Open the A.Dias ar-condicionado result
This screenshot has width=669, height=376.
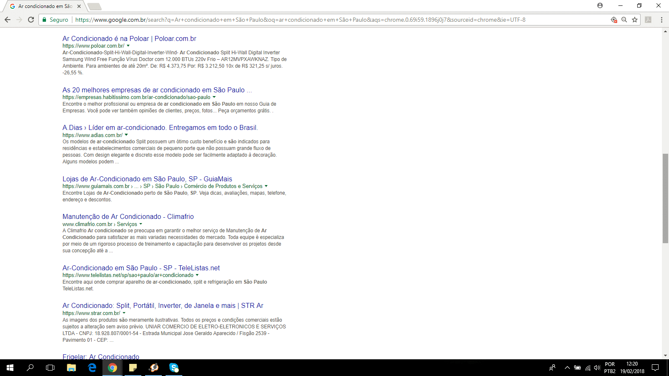(160, 127)
